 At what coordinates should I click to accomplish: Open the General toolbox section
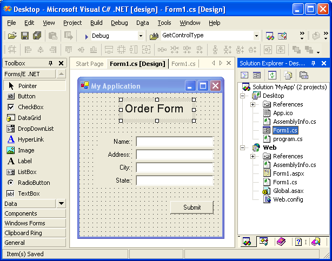tap(35, 243)
